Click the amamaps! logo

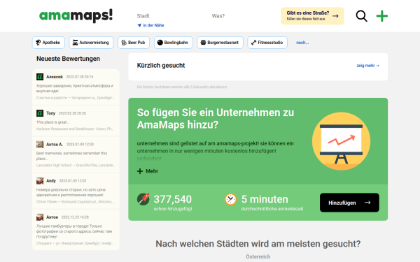pyautogui.click(x=76, y=15)
